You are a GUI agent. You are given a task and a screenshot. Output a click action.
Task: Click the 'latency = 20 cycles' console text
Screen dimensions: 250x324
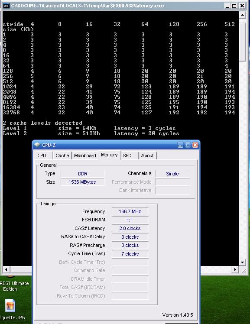click(x=146, y=133)
